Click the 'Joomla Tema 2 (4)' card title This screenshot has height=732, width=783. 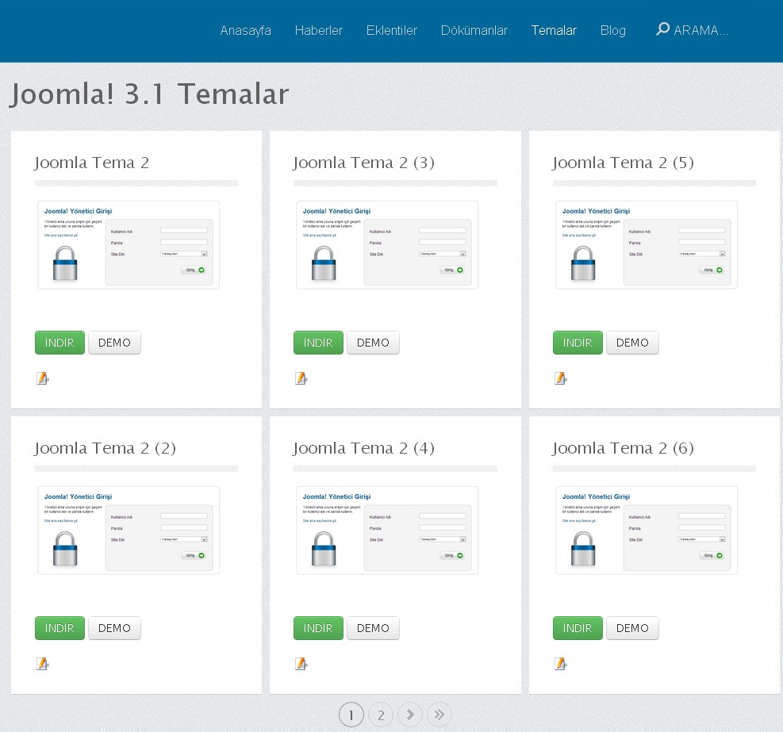coord(363,448)
